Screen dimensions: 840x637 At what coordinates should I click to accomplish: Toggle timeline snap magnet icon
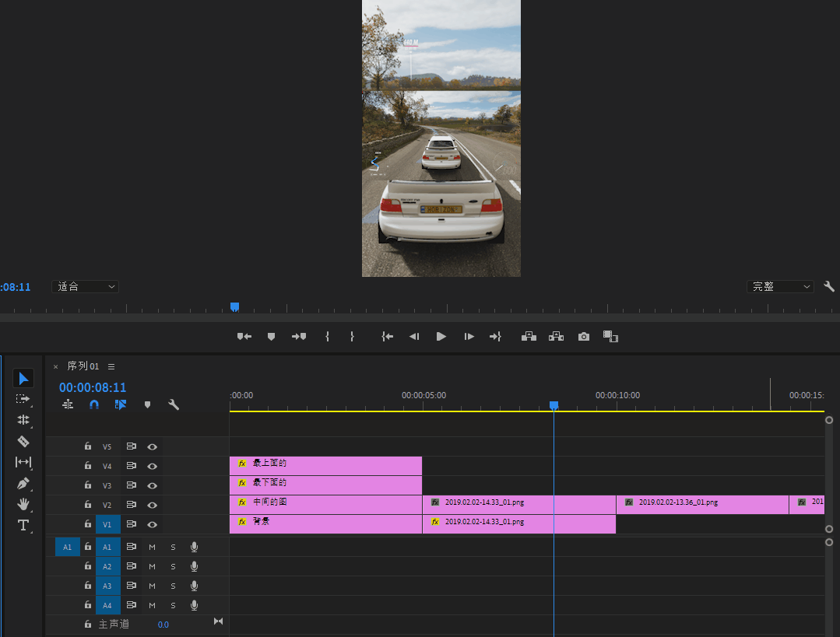tap(94, 404)
